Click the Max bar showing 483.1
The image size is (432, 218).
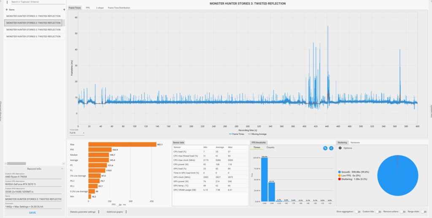click(x=122, y=144)
